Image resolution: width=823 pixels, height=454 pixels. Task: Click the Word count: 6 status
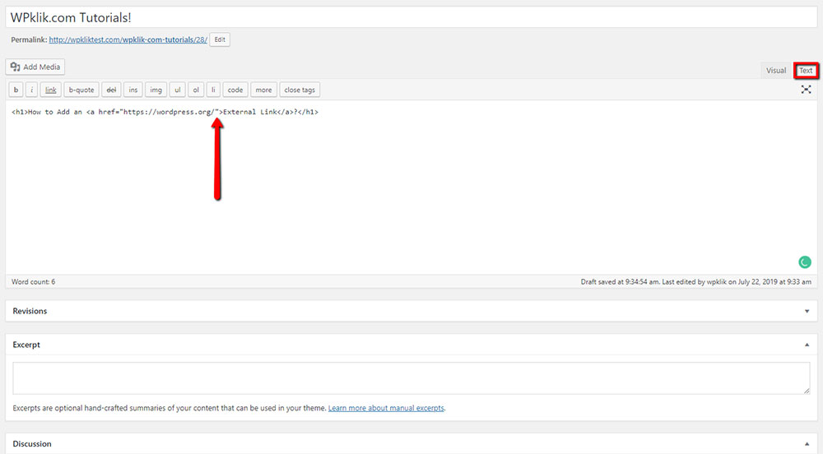pyautogui.click(x=33, y=281)
